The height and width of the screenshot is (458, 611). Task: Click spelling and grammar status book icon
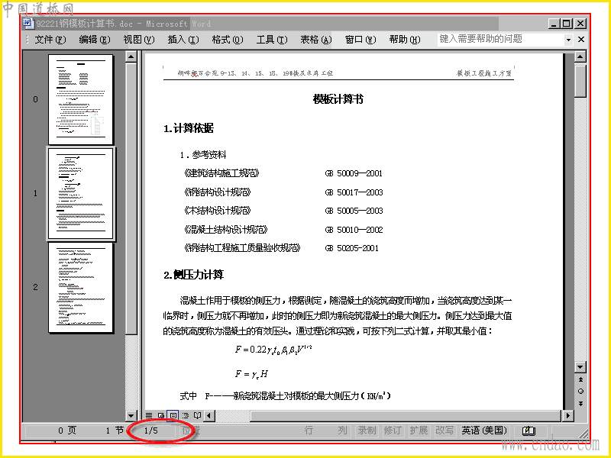(529, 431)
